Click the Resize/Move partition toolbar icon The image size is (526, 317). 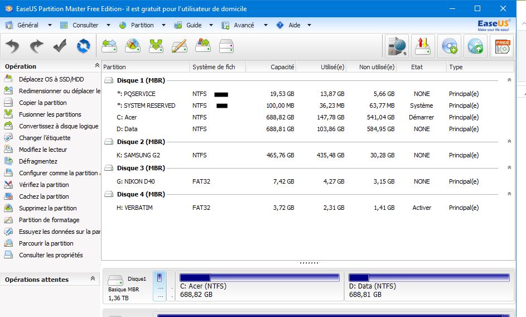click(109, 46)
